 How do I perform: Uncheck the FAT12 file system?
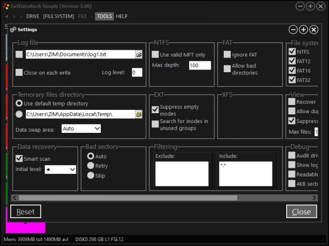(292, 61)
